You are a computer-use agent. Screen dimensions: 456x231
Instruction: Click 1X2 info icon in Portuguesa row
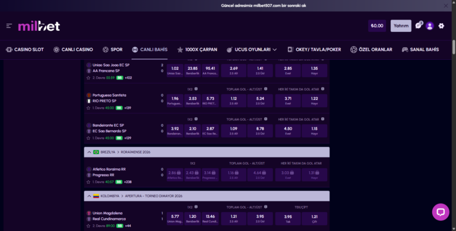(x=196, y=89)
